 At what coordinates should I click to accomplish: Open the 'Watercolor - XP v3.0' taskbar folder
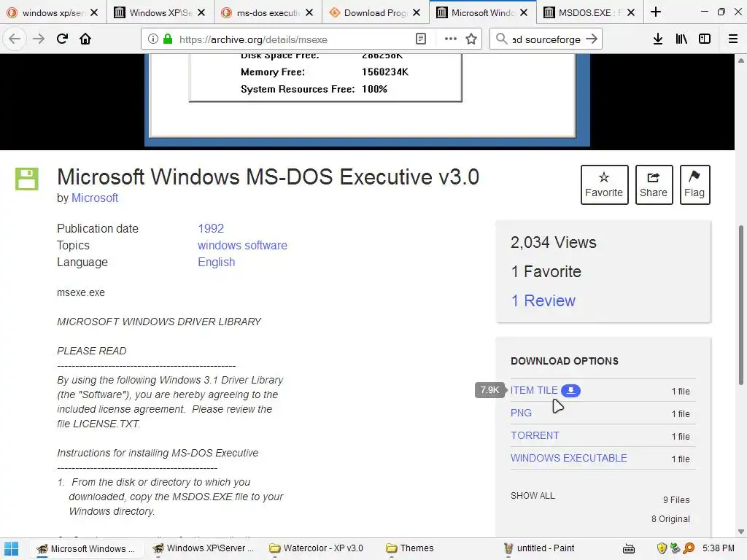[317, 548]
